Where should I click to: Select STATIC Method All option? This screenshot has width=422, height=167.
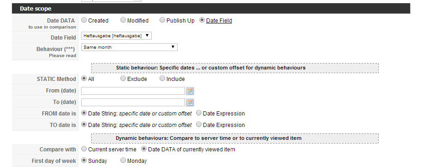coord(84,78)
